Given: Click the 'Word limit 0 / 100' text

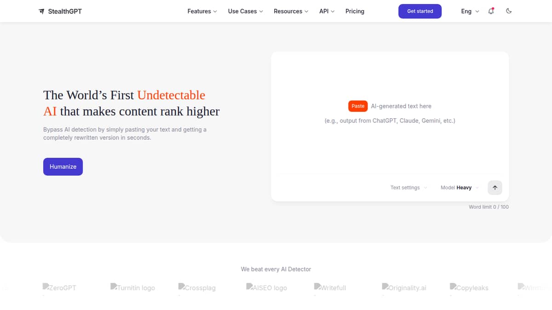Looking at the screenshot, I should [489, 207].
